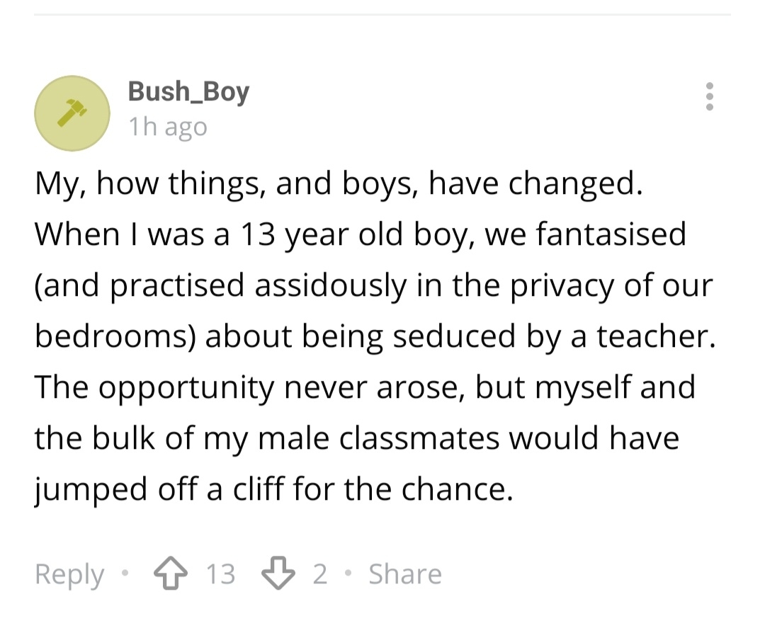Click the line starting "the bulk of my"
765x633 pixels.
pyautogui.click(x=357, y=438)
